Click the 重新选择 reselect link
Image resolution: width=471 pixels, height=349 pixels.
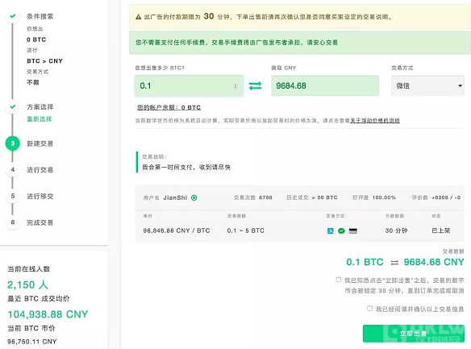click(x=40, y=118)
